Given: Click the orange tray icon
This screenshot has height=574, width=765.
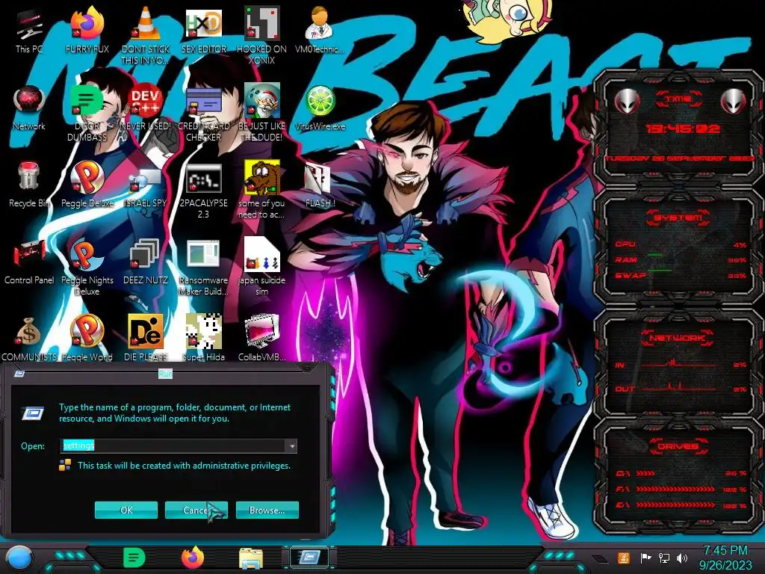Looking at the screenshot, I should click(x=624, y=558).
